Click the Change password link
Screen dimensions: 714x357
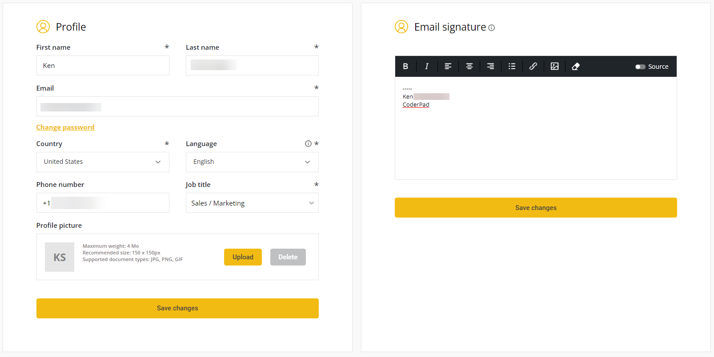coord(65,127)
